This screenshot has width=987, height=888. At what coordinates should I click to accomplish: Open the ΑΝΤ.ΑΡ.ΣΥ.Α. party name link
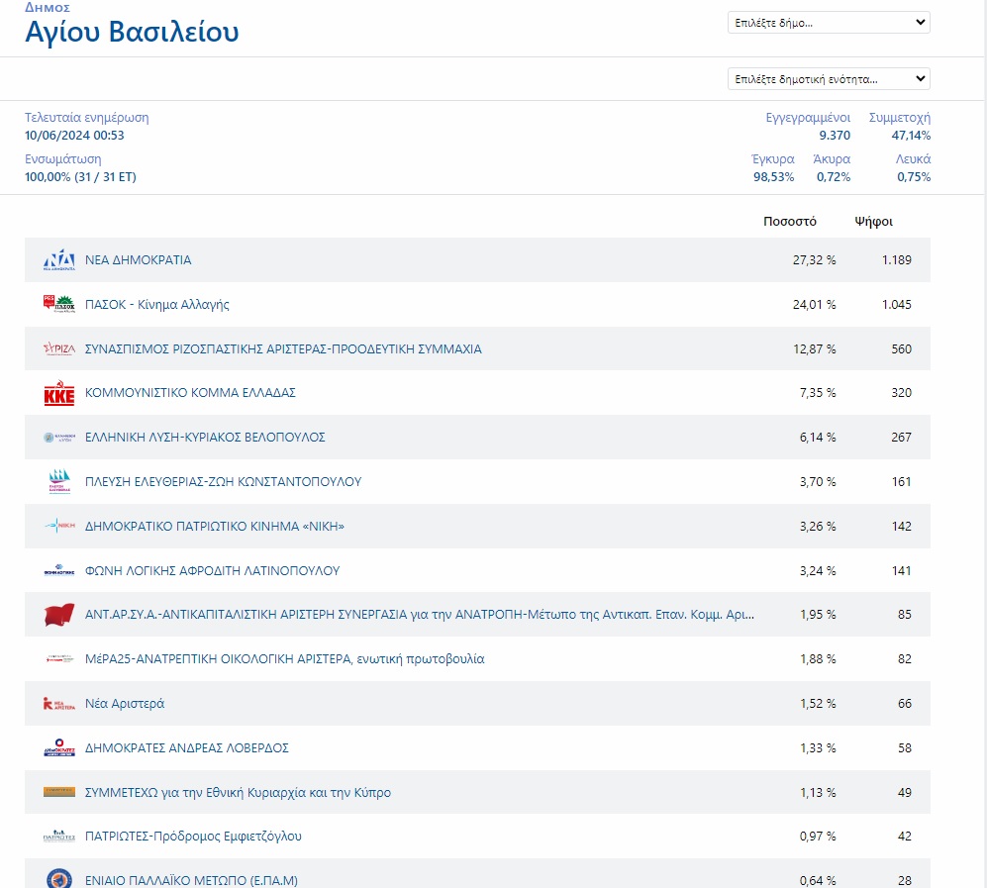pos(419,614)
